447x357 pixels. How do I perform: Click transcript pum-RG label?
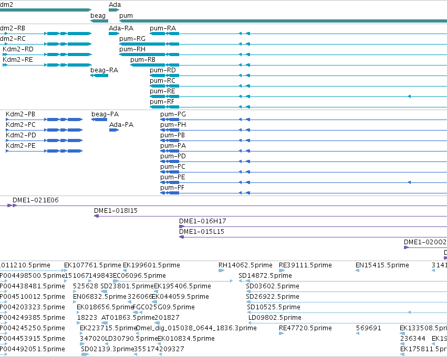(x=132, y=39)
